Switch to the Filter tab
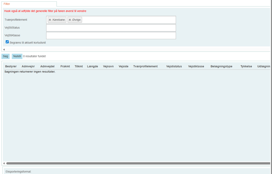 click(7, 4)
